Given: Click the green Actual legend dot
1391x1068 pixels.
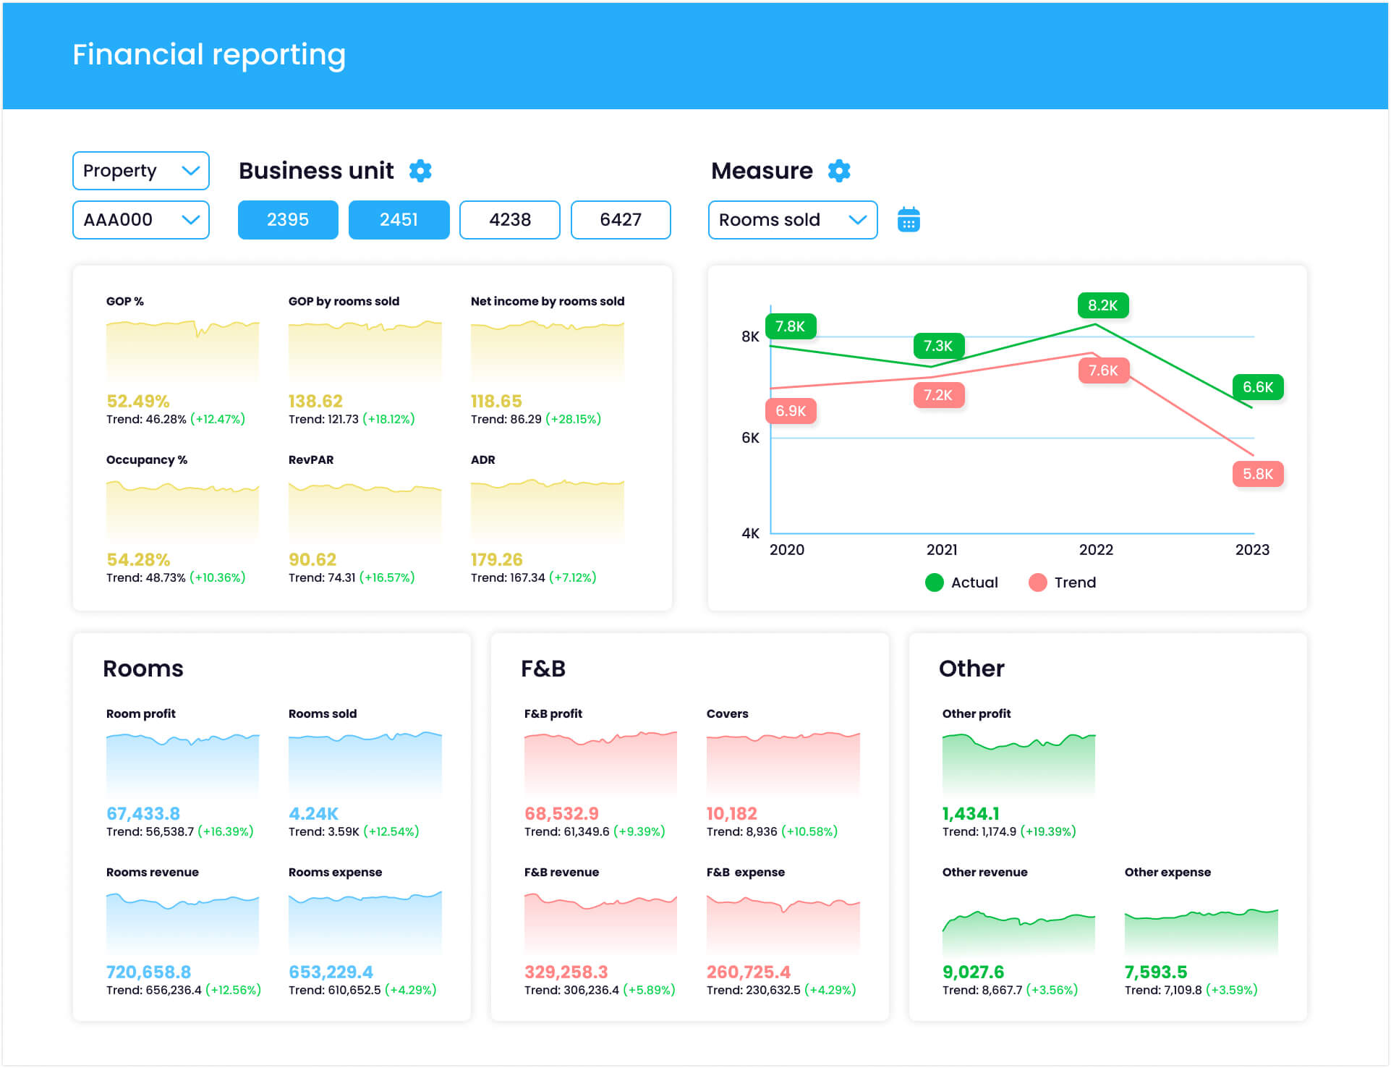Looking at the screenshot, I should (x=934, y=582).
